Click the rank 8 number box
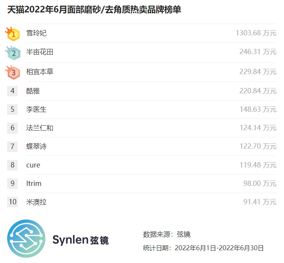The height and width of the screenshot is (263, 284). [x=12, y=165]
